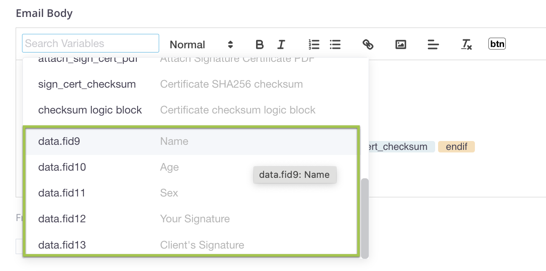The width and height of the screenshot is (546, 271).
Task: Toggle bold formatting in the toolbar
Action: (260, 44)
